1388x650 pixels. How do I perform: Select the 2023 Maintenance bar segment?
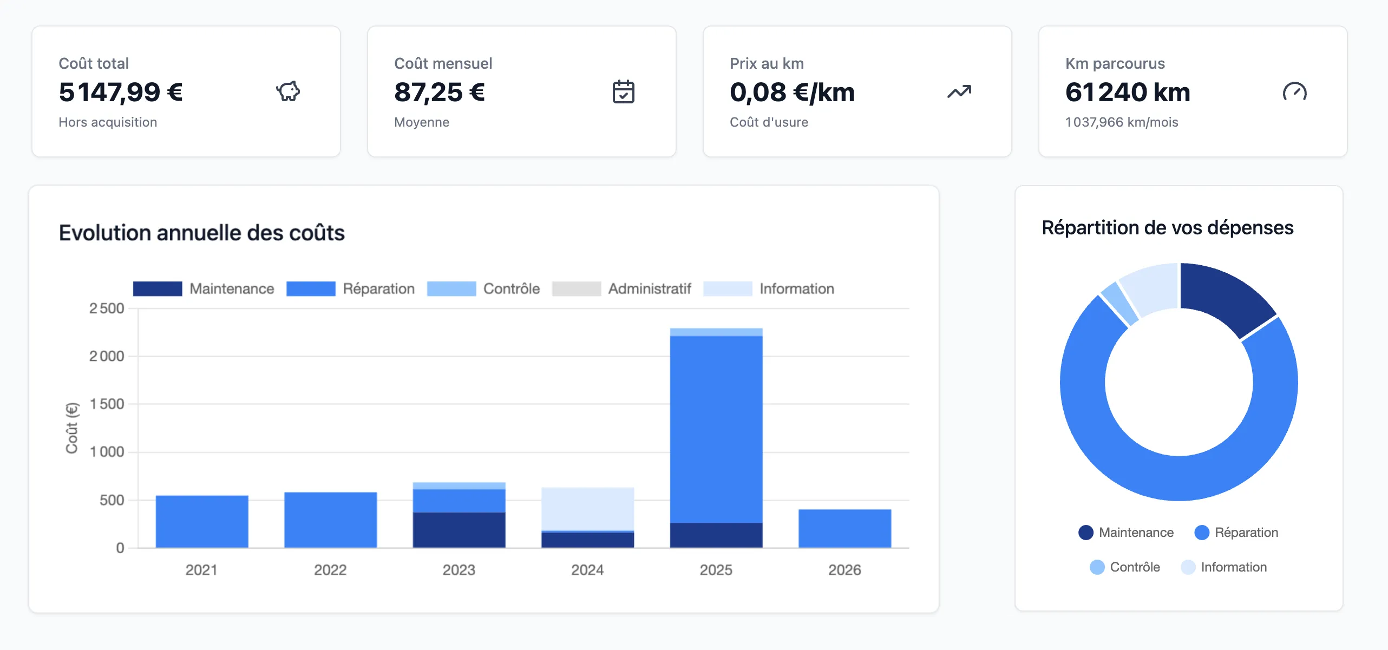tap(459, 529)
